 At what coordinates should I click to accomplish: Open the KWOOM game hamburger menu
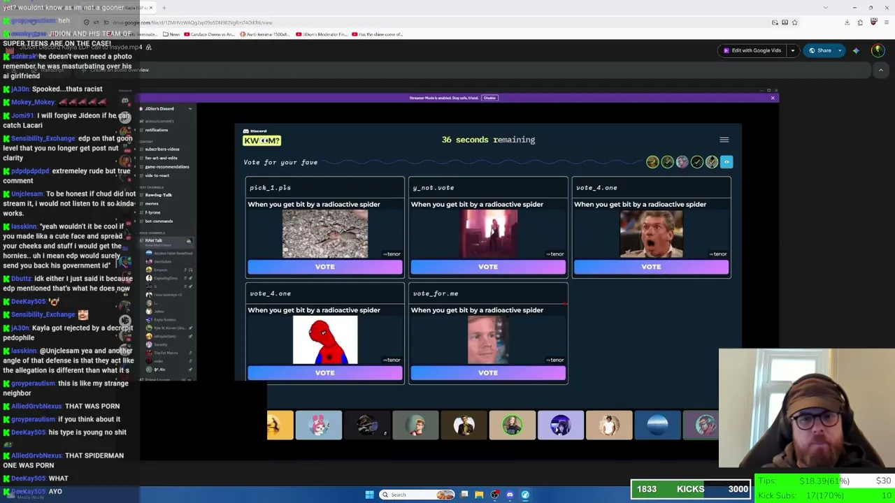pos(724,140)
